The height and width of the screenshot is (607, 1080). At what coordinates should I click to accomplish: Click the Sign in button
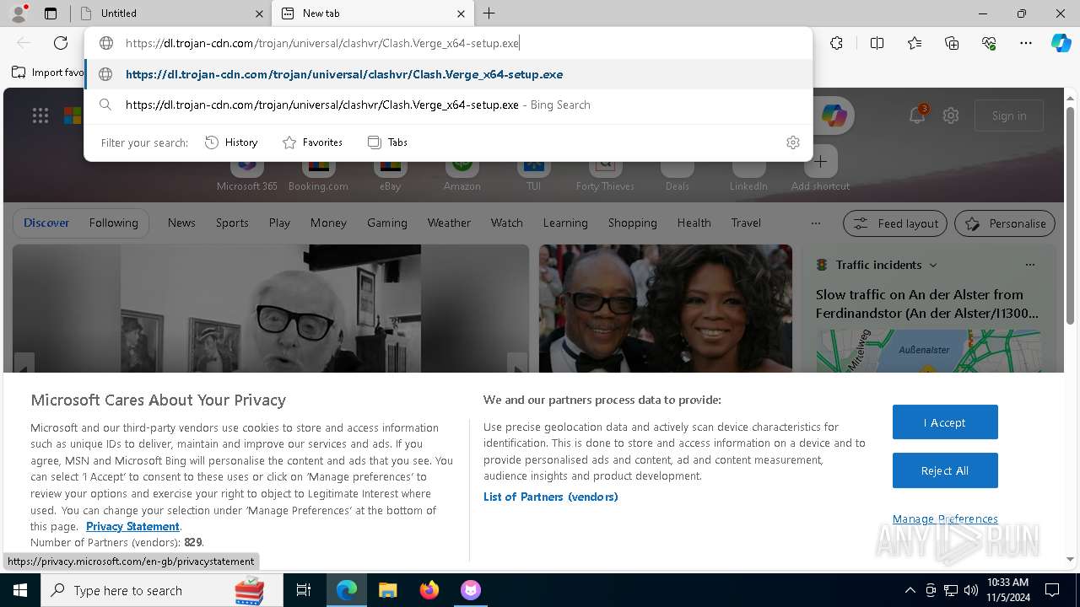point(1009,115)
